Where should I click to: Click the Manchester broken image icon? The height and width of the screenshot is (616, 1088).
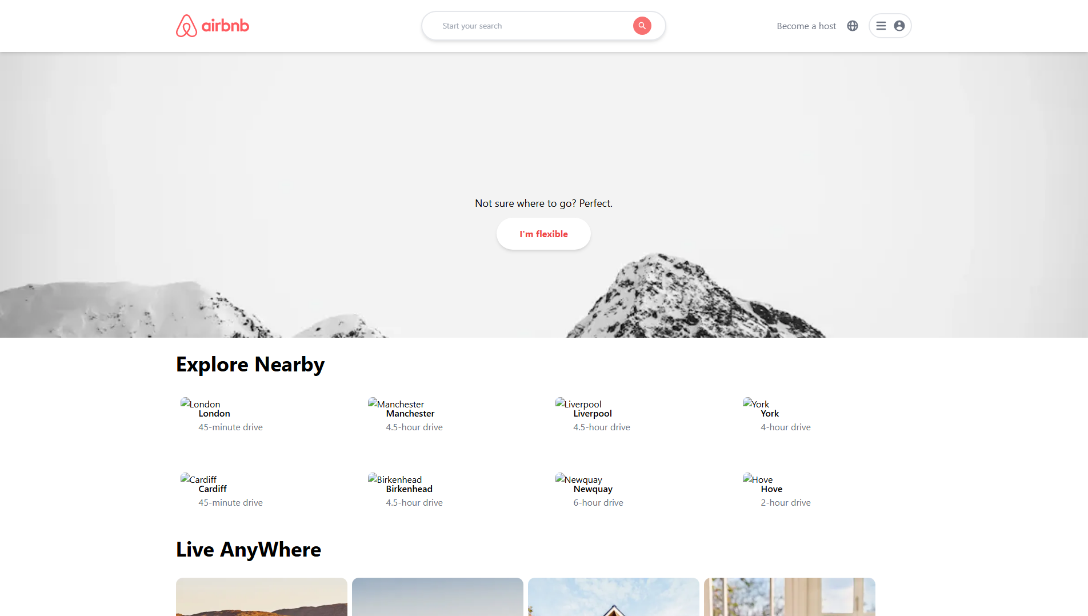click(x=373, y=402)
